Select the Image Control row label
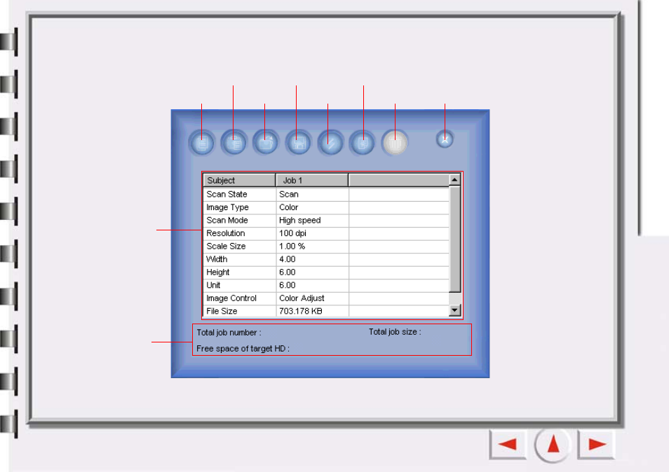The image size is (669, 472). coord(231,298)
